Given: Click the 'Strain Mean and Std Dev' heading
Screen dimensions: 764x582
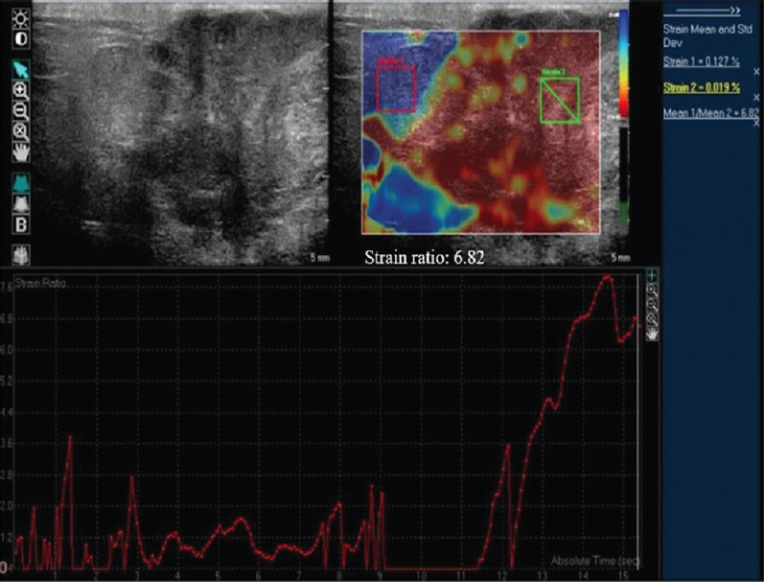Looking at the screenshot, I should [x=707, y=35].
